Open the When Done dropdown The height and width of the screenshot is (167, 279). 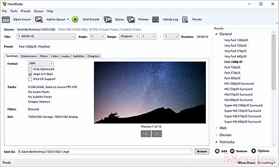[266, 163]
